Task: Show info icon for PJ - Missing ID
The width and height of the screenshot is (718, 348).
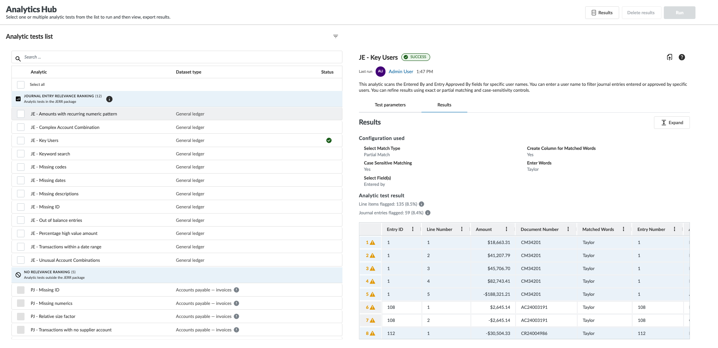Action: (236, 290)
